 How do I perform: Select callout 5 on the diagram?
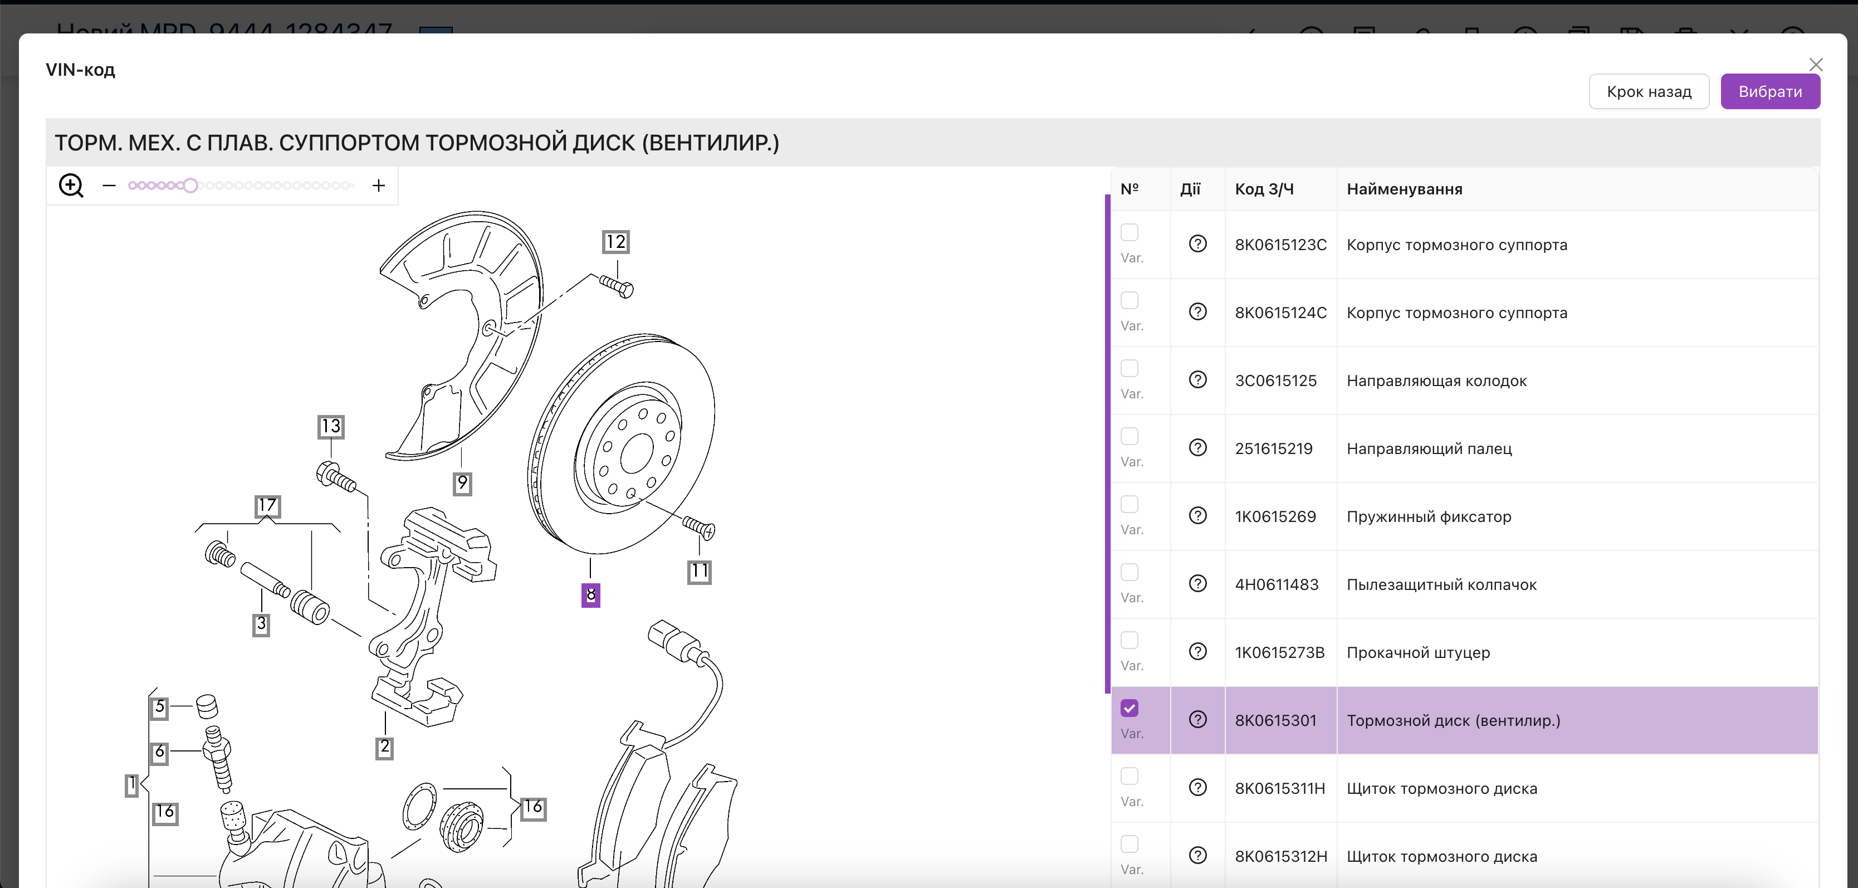(x=159, y=708)
